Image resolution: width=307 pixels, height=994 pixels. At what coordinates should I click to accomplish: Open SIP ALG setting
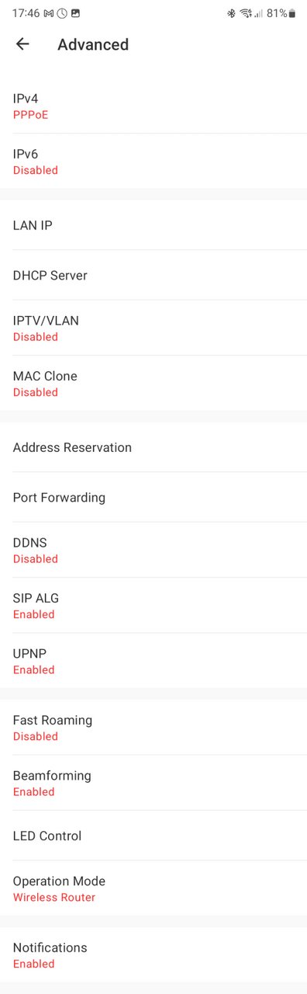click(x=153, y=605)
